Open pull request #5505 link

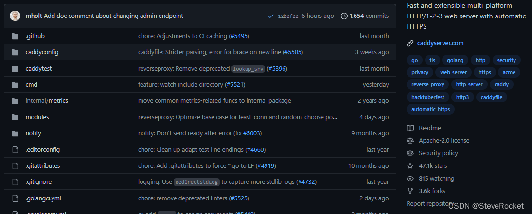point(292,52)
